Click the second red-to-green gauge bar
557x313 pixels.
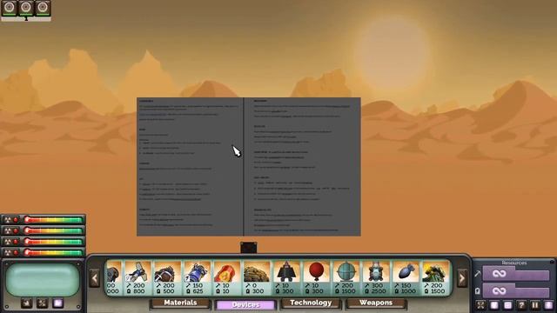coord(53,231)
